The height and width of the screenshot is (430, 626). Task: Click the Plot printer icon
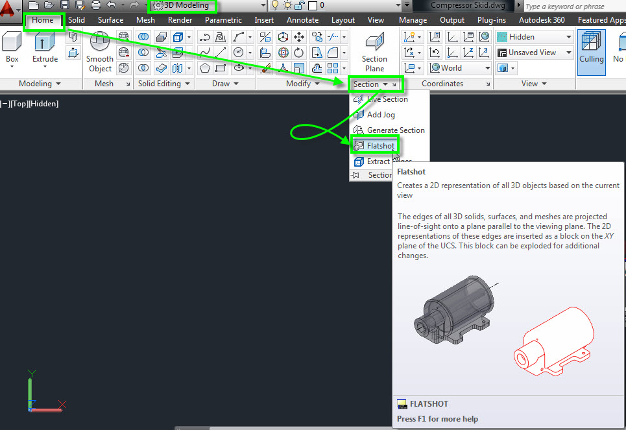(x=96, y=5)
